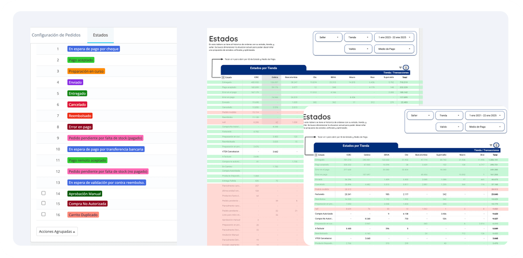Click the 'Compra No Autorizada' status label
This screenshot has width=523, height=258.
pyautogui.click(x=87, y=204)
